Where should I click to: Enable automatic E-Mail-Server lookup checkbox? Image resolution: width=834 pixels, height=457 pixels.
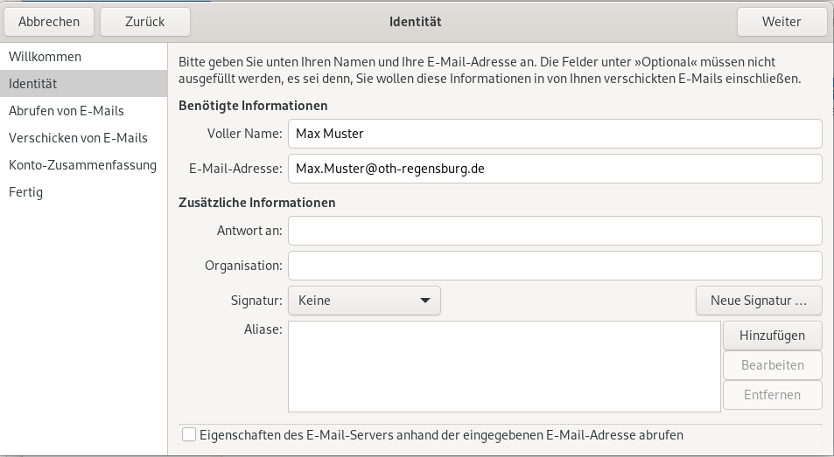click(188, 434)
